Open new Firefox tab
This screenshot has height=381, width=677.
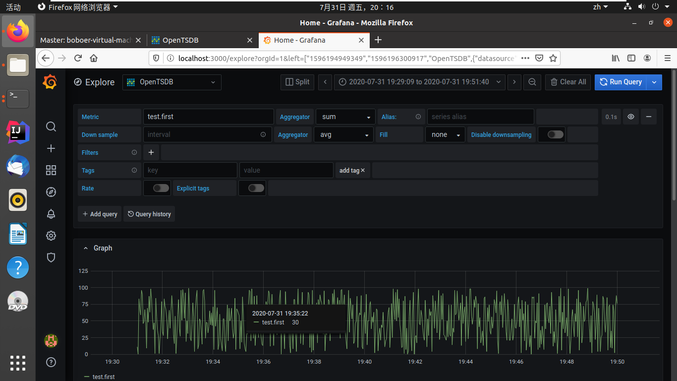(378, 40)
